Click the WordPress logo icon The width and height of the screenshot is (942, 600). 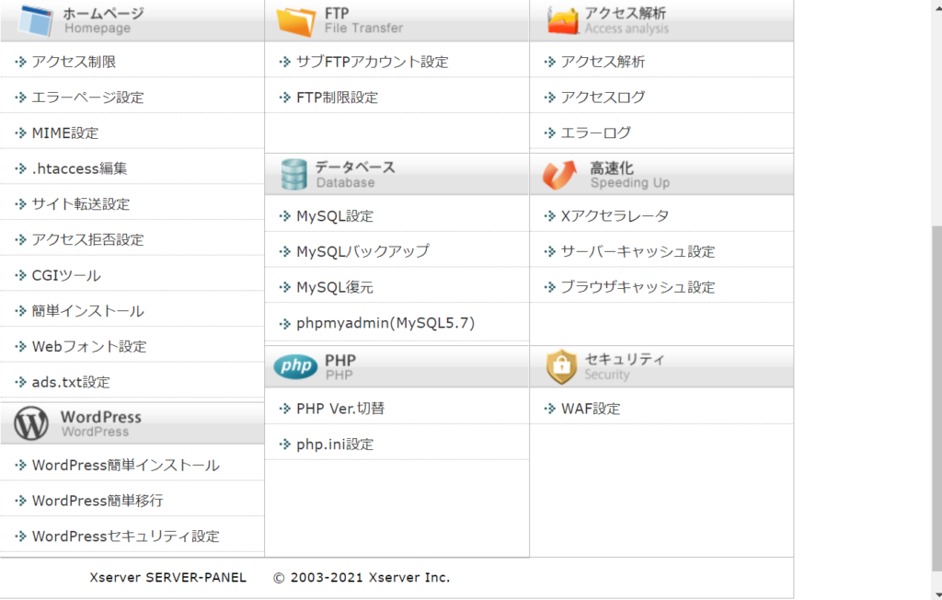coord(31,422)
